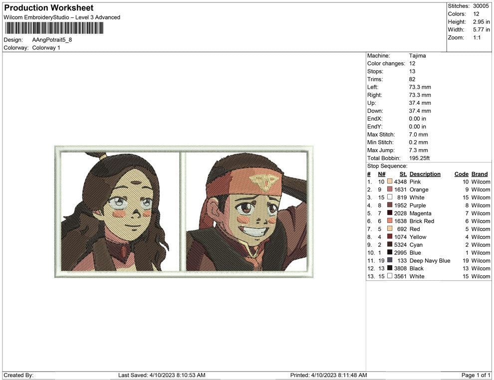Click the Min Stitch value 0.2 mm
Viewport: 494px width, 380px height.
[418, 142]
